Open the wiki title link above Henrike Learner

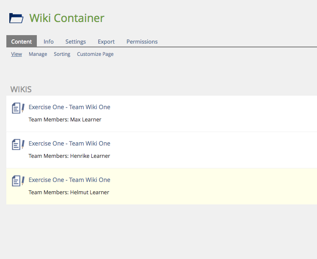[x=69, y=143]
